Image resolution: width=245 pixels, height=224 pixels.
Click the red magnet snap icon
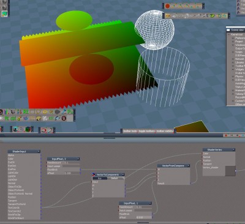(x=43, y=130)
